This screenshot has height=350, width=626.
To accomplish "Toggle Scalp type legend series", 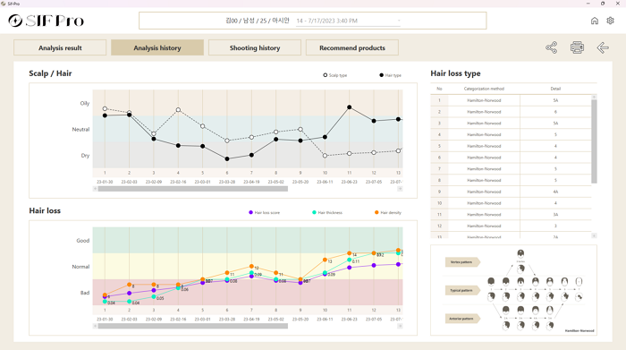I will coord(335,75).
